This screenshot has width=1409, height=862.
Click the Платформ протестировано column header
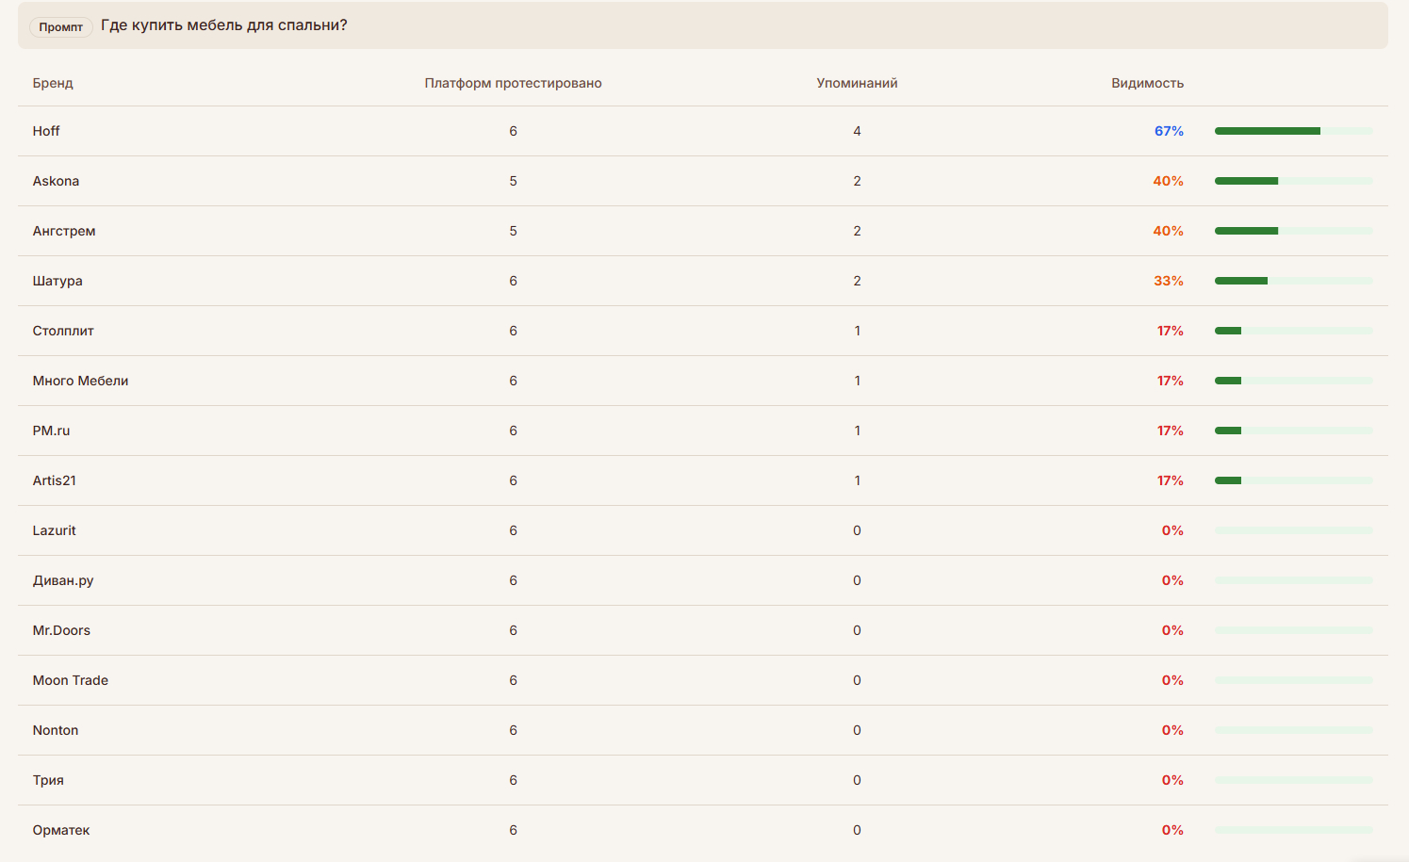513,83
